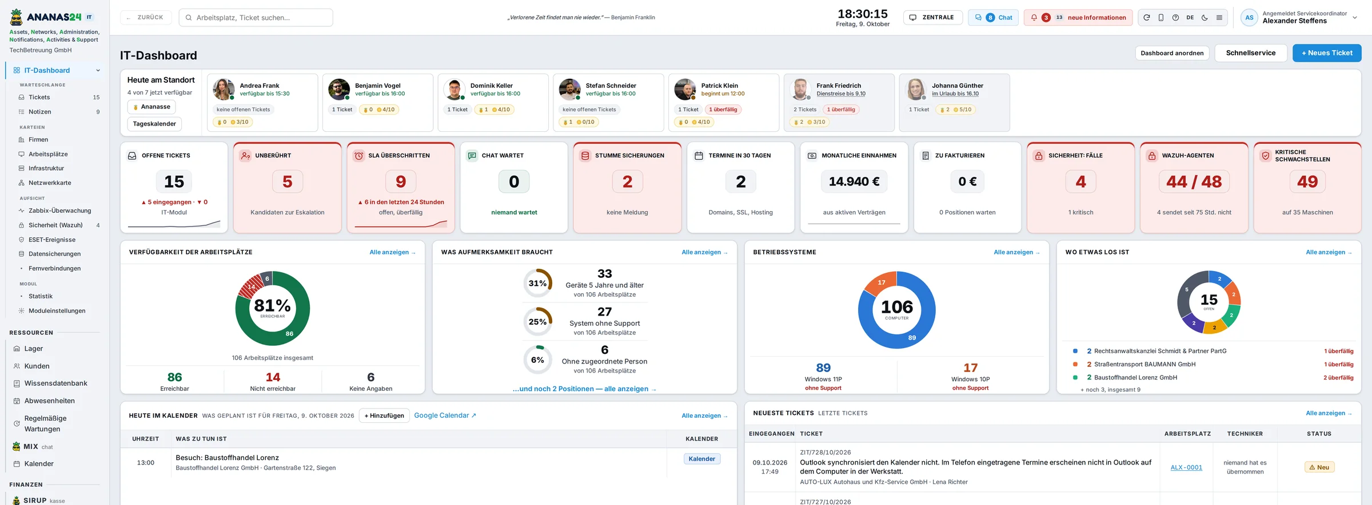This screenshot has width=1372, height=505.
Task: Open the Google Calendar external link
Action: click(445, 415)
